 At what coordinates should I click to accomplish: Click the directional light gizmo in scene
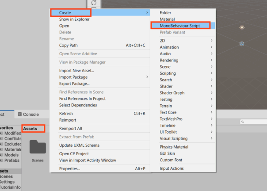point(242,28)
